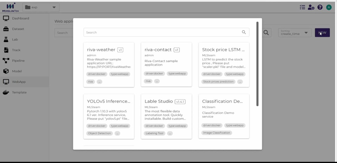Click the Model cube icon

6,71
